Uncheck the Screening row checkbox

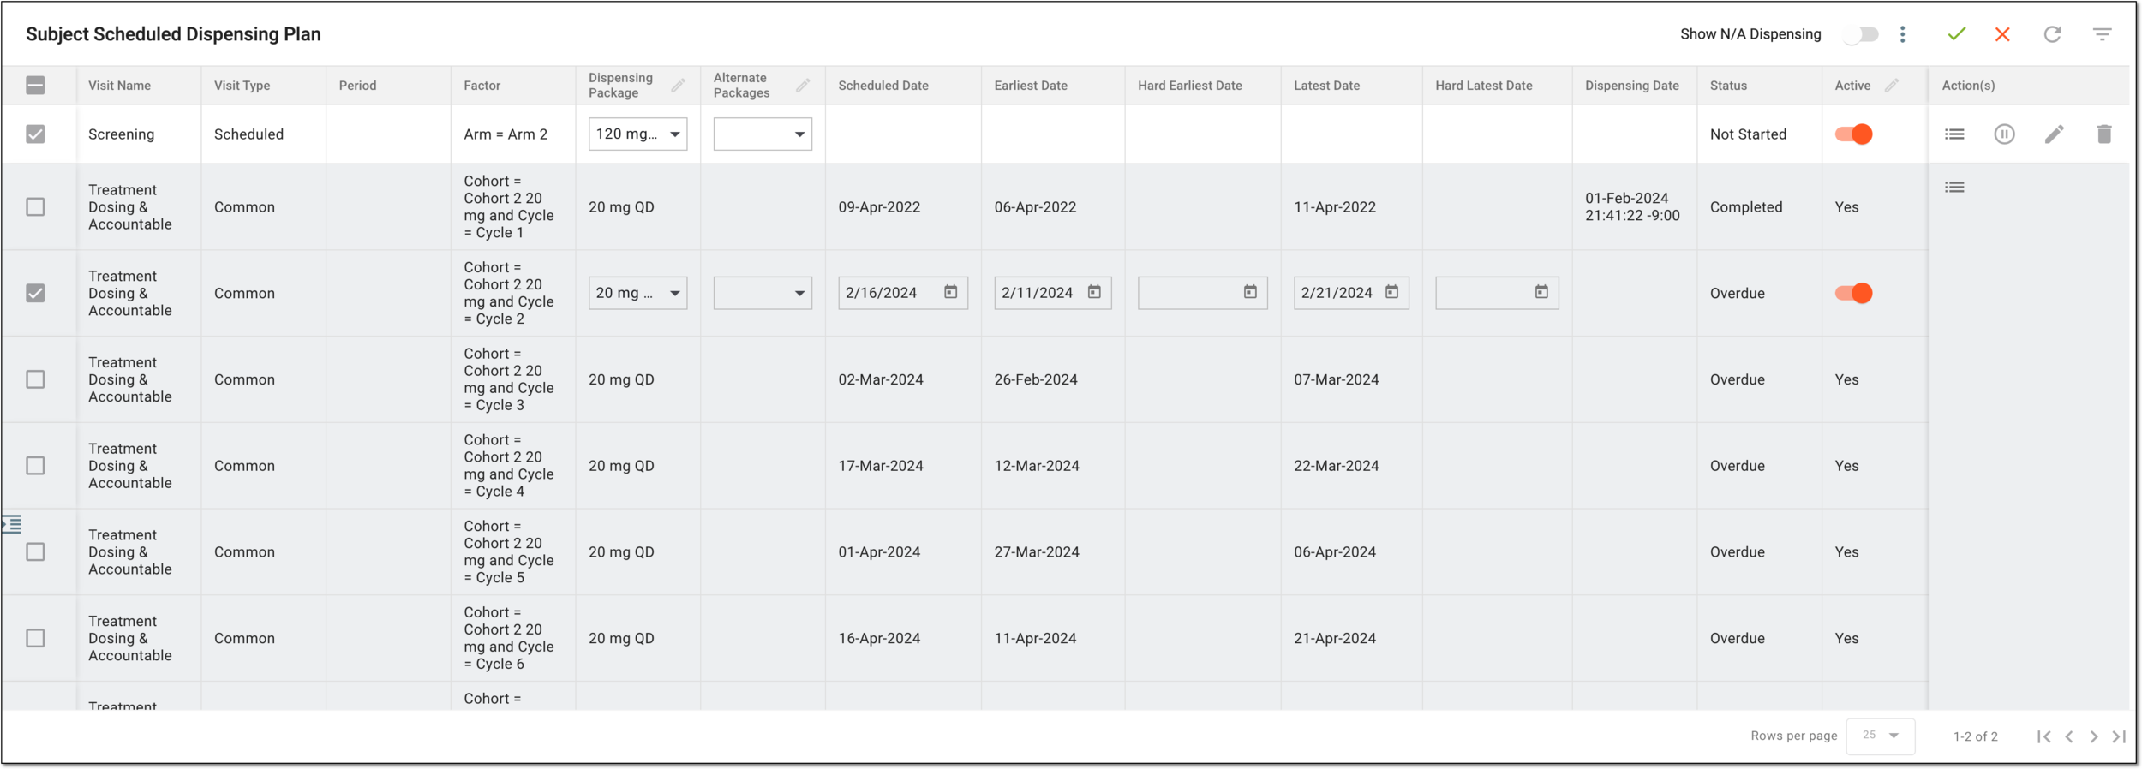35,134
